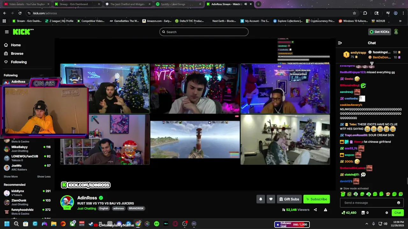Click emilytrapp in chat leaderboard
The image size is (408, 229).
click(x=358, y=52)
